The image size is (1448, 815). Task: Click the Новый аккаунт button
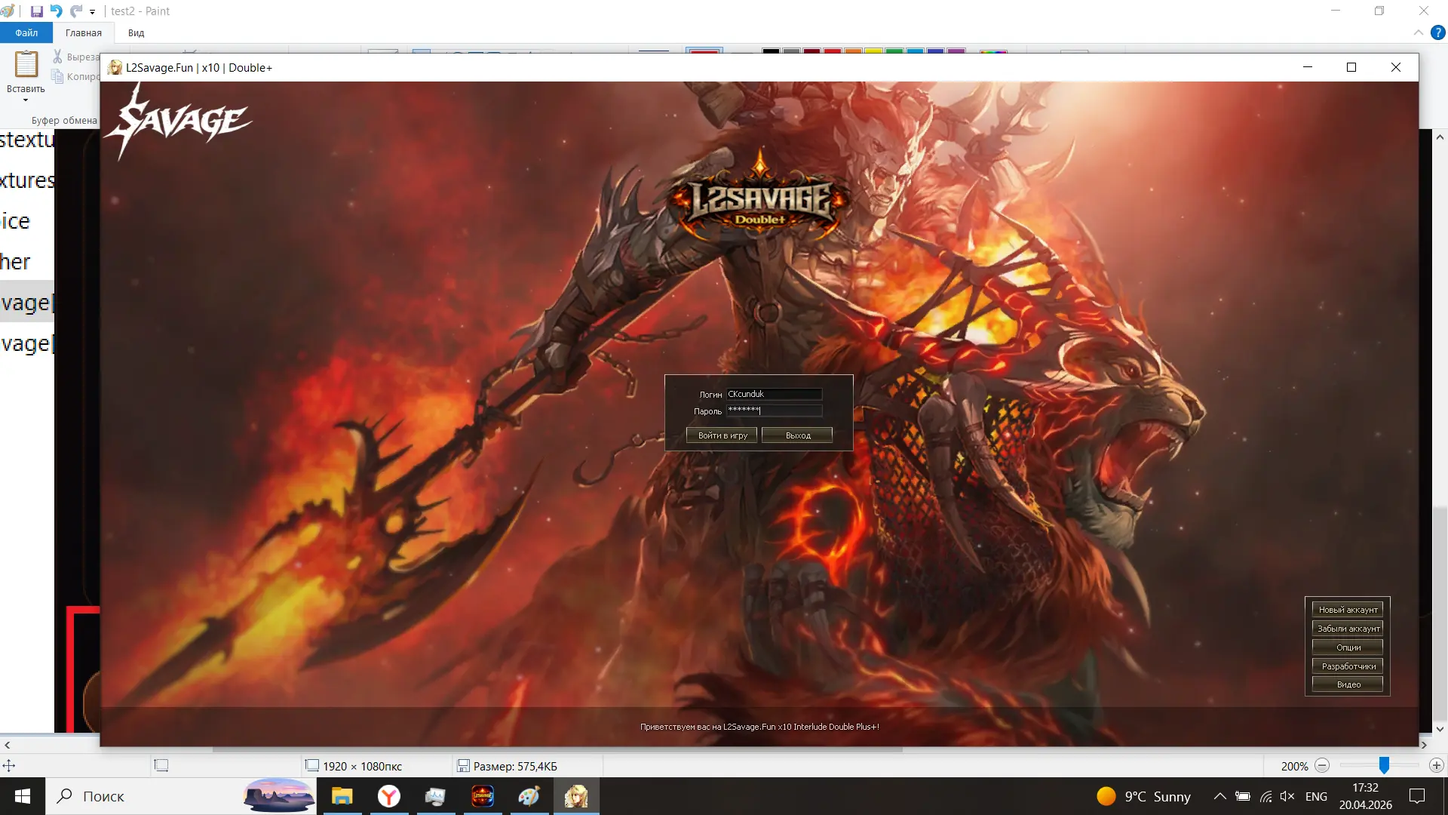tap(1348, 610)
